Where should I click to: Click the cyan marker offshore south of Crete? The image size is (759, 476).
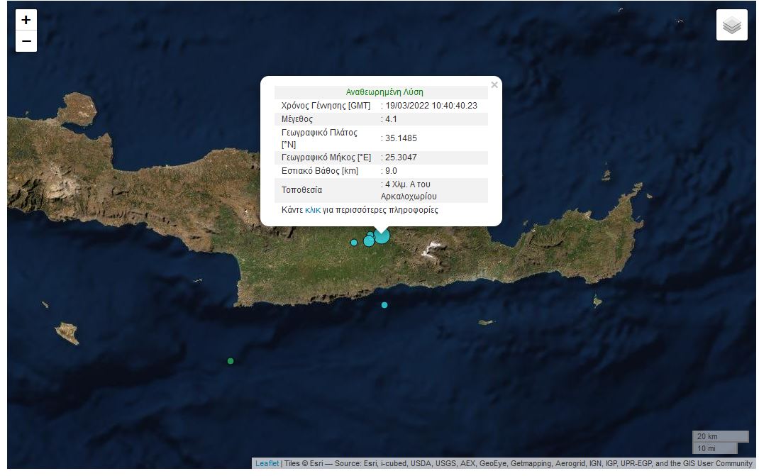click(x=384, y=305)
